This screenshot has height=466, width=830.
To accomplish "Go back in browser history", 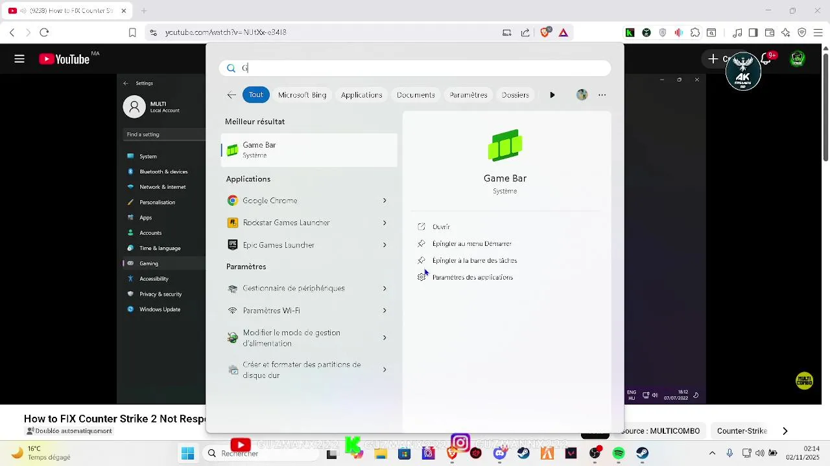I will [x=12, y=32].
